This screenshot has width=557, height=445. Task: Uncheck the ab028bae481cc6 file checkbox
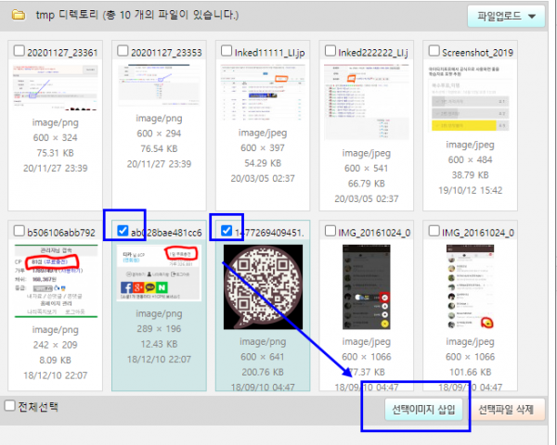coord(122,230)
